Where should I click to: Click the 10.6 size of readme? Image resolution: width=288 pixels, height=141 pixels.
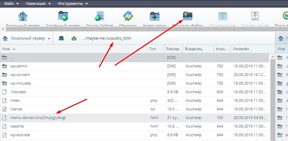tap(173, 126)
